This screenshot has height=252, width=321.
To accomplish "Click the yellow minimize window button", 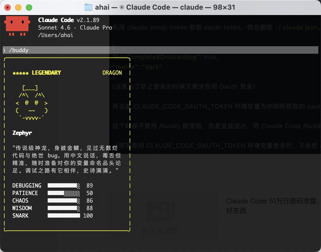I will [x=18, y=8].
